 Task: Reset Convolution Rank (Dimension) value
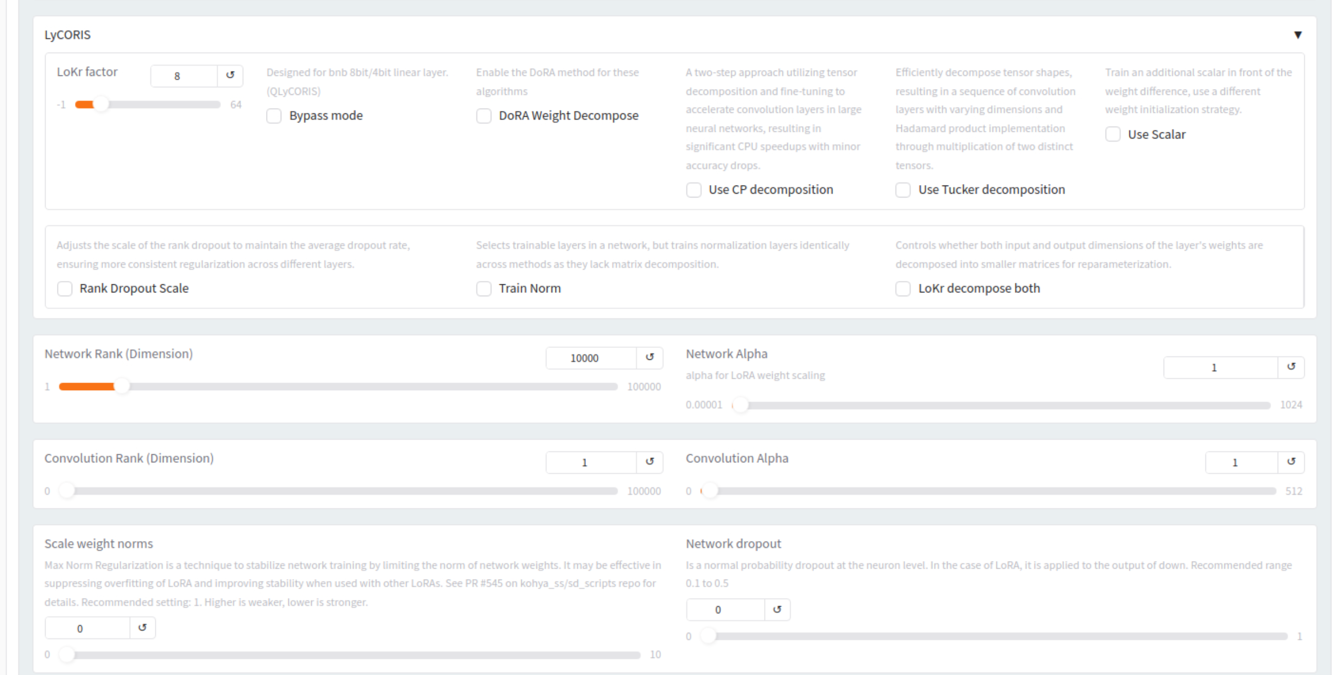point(649,462)
